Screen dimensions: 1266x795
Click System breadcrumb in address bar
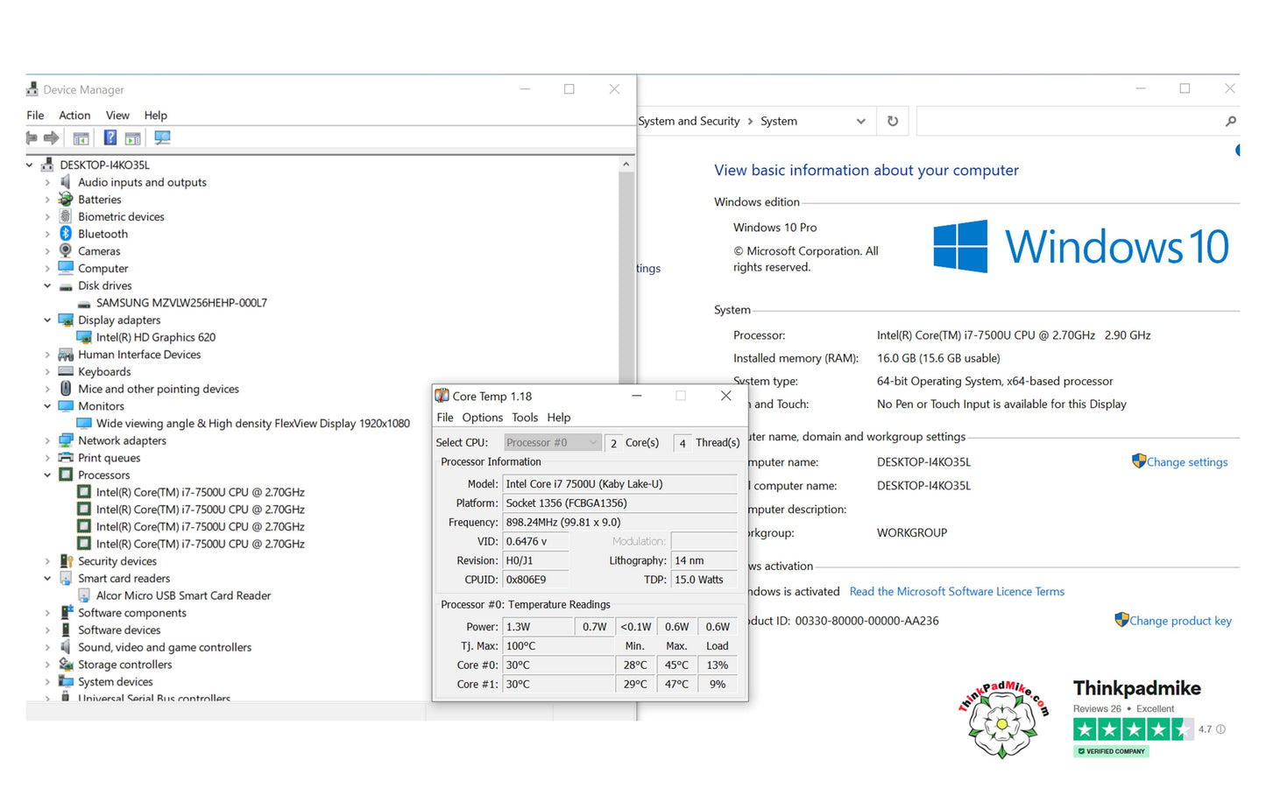779,121
